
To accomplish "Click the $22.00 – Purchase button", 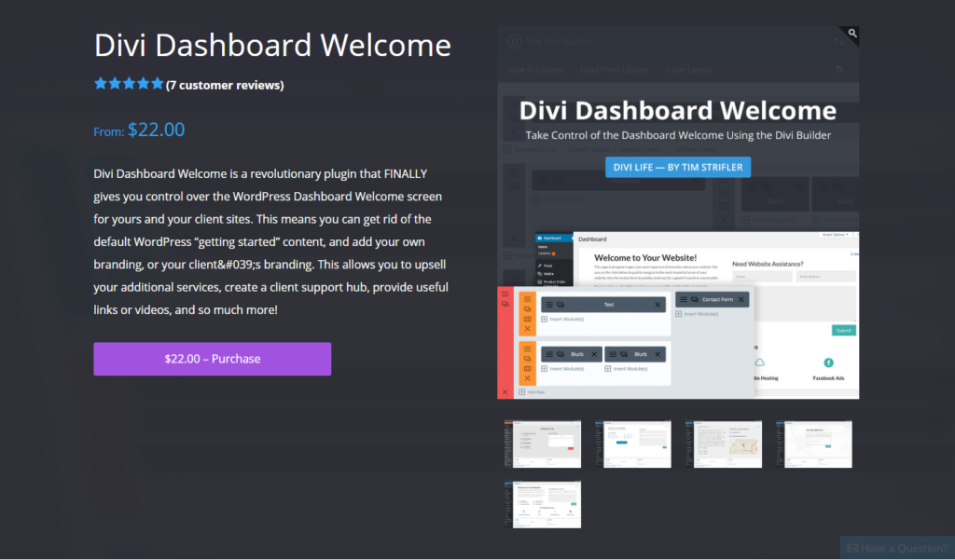I will point(212,359).
